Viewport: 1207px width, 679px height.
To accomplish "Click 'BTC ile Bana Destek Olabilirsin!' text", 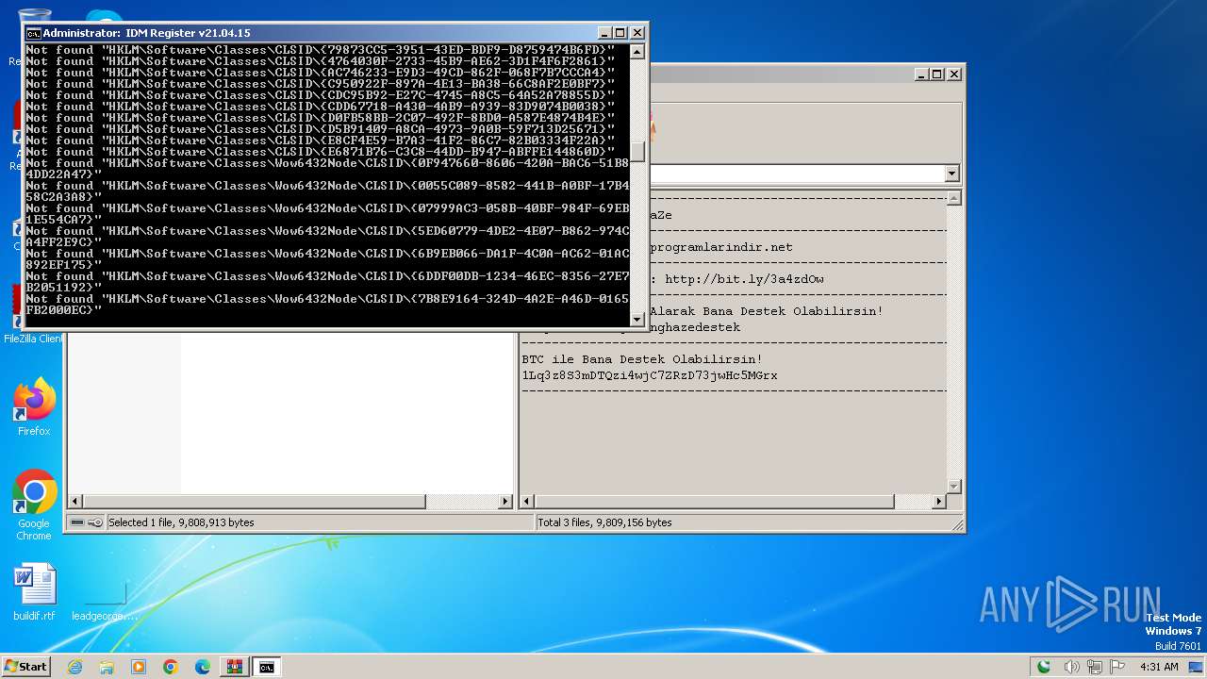I will pos(642,359).
